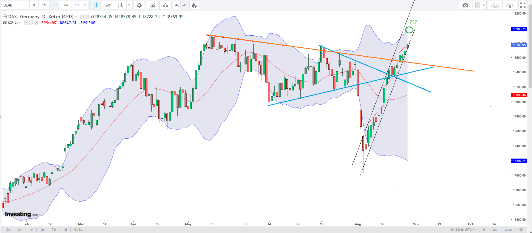The height and width of the screenshot is (233, 532).
Task: Toggle percentage scale
Action: coord(484,230)
